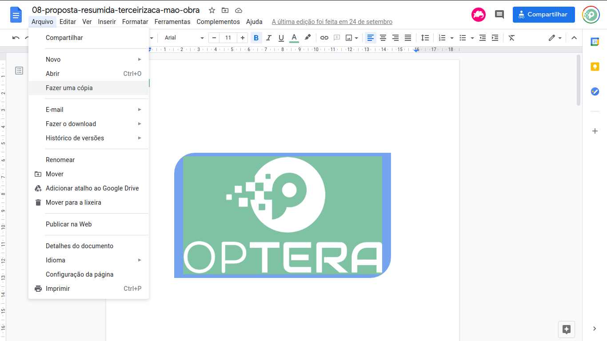Open Configuração da página
Image resolution: width=607 pixels, height=341 pixels.
pos(88,274)
